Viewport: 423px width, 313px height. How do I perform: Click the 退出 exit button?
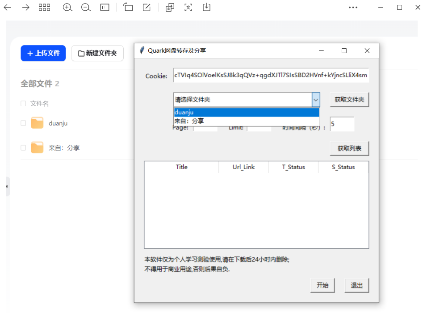356,285
